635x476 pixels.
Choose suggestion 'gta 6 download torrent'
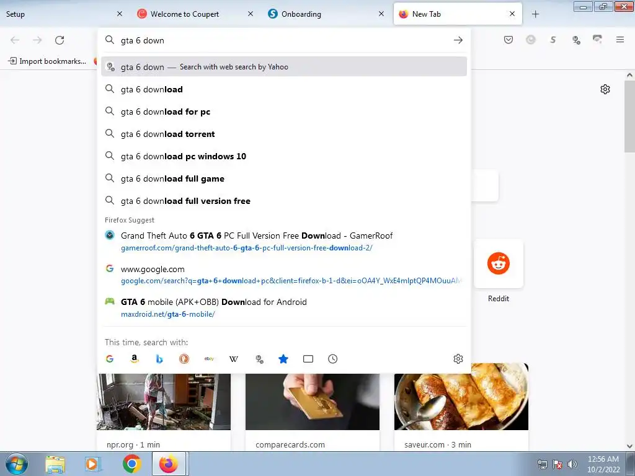284,134
